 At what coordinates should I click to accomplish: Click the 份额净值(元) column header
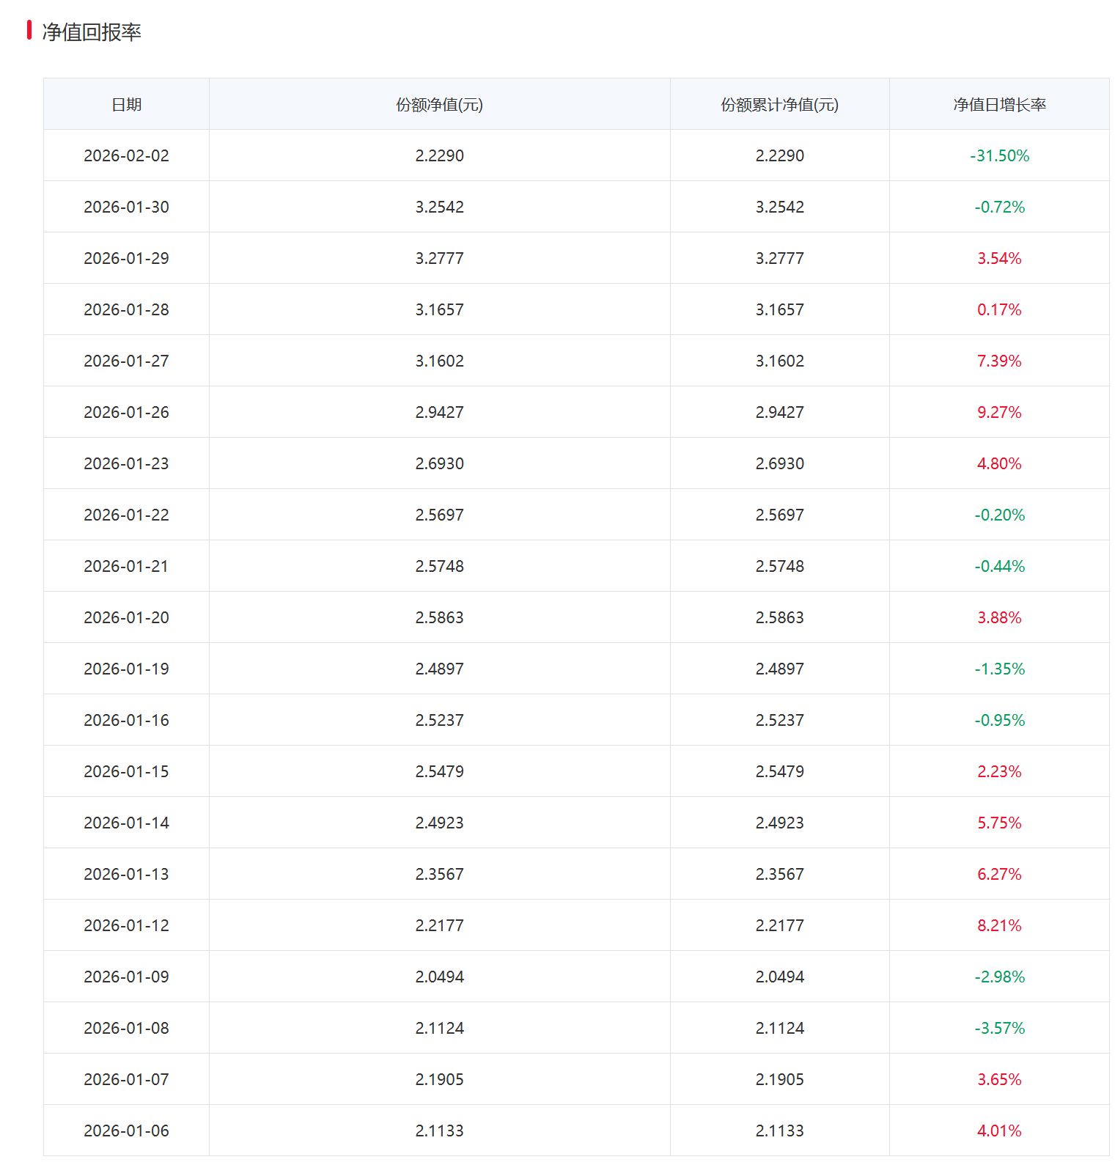pyautogui.click(x=439, y=105)
